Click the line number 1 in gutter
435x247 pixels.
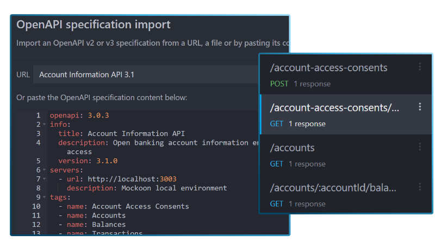point(38,115)
